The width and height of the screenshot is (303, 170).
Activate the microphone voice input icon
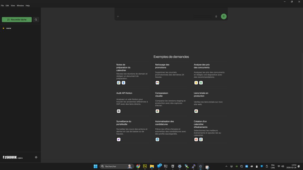[216, 17]
